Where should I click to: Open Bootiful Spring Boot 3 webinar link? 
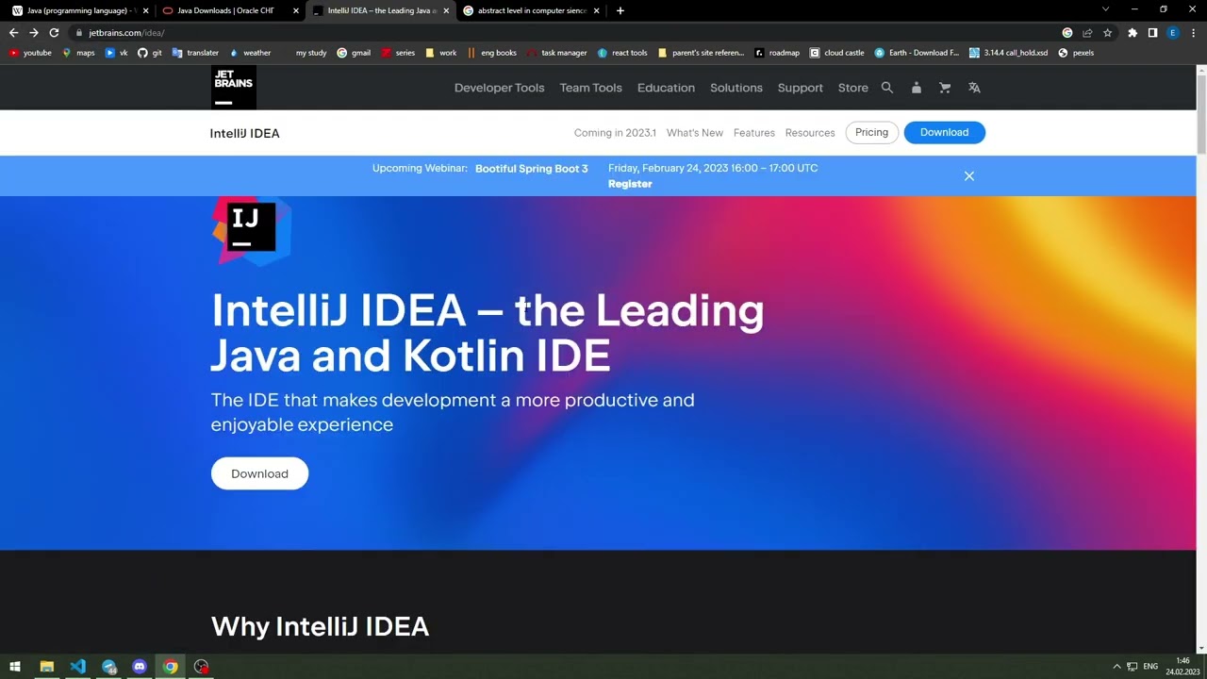(531, 169)
